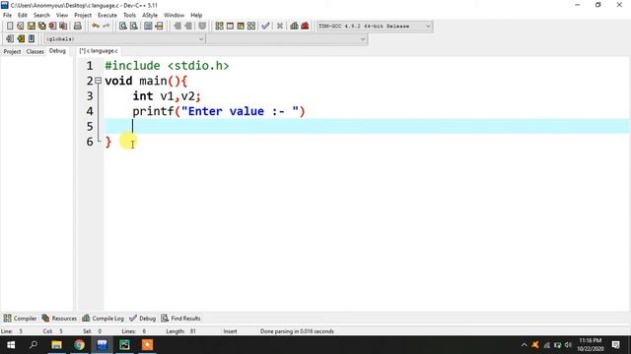631x354 pixels.
Task: Open the Resources bottom panel tab
Action: (x=59, y=319)
